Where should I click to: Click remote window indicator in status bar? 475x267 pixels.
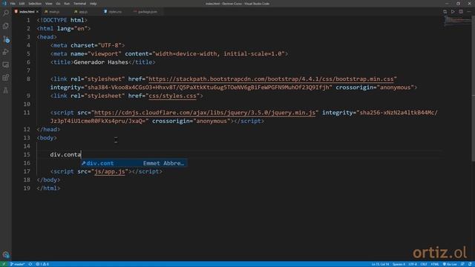(x=4, y=264)
